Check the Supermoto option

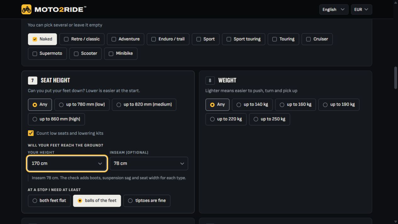click(48, 53)
